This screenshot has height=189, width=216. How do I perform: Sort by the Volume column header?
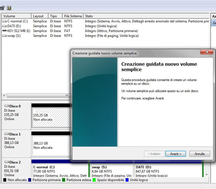point(16,16)
